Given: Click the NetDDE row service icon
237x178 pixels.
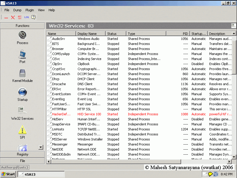Looking at the screenshot, I should tap(49, 149).
